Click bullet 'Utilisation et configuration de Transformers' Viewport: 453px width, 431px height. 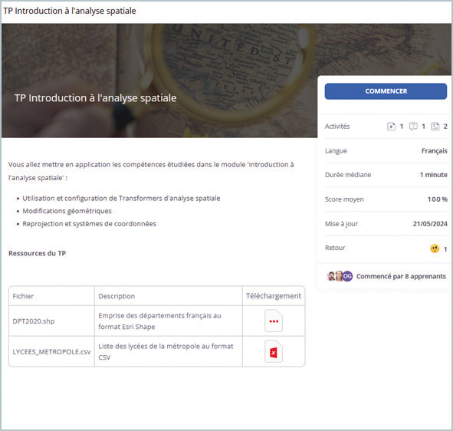[x=121, y=199]
